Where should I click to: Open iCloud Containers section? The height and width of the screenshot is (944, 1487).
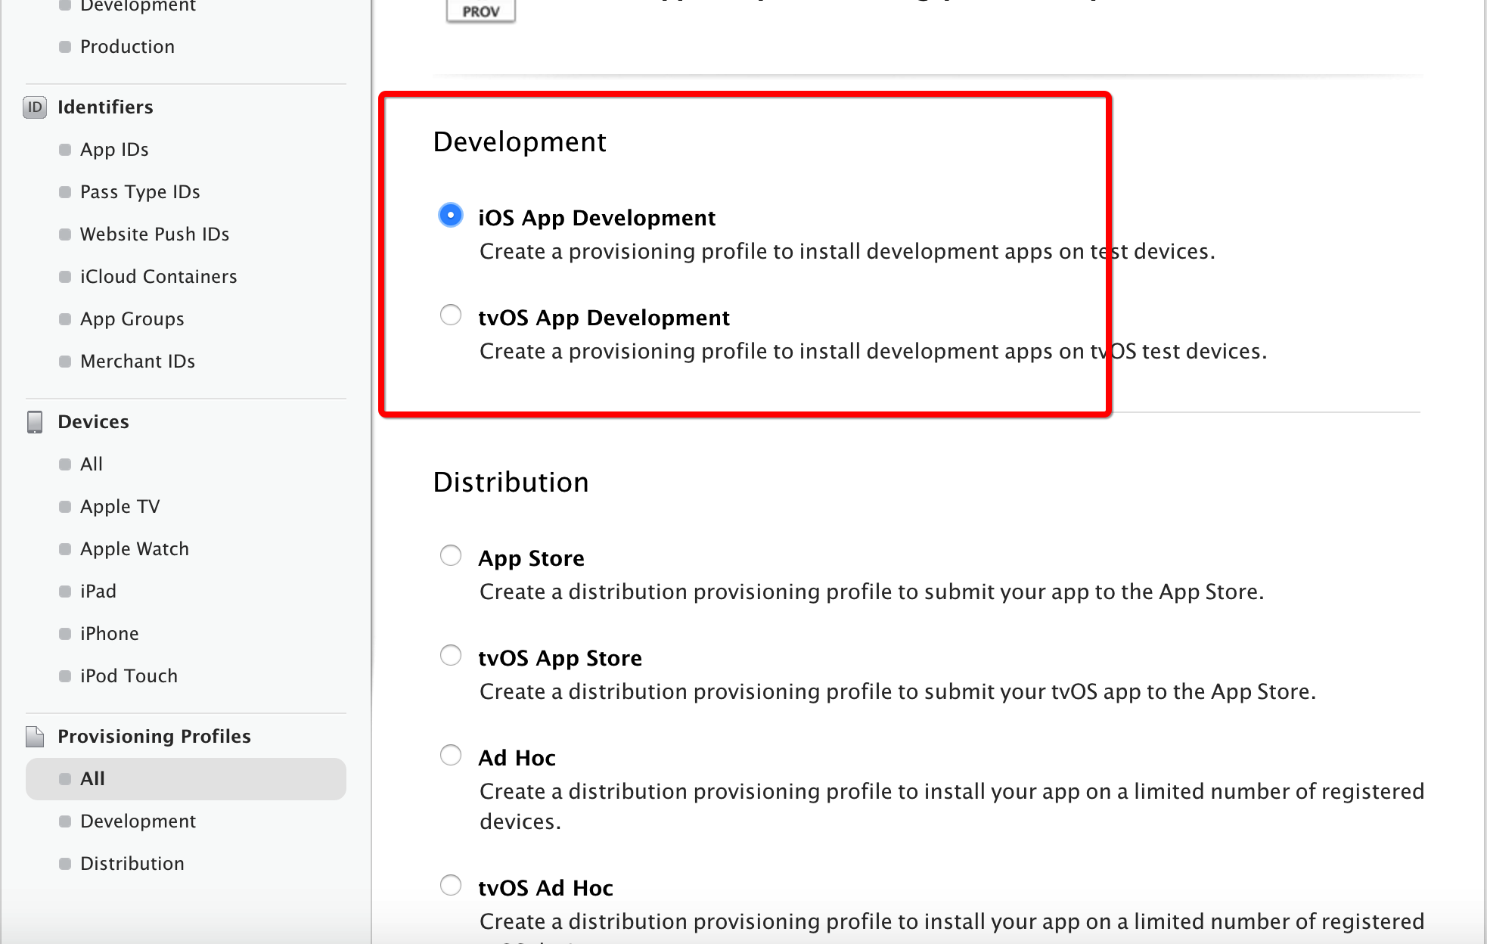click(158, 277)
